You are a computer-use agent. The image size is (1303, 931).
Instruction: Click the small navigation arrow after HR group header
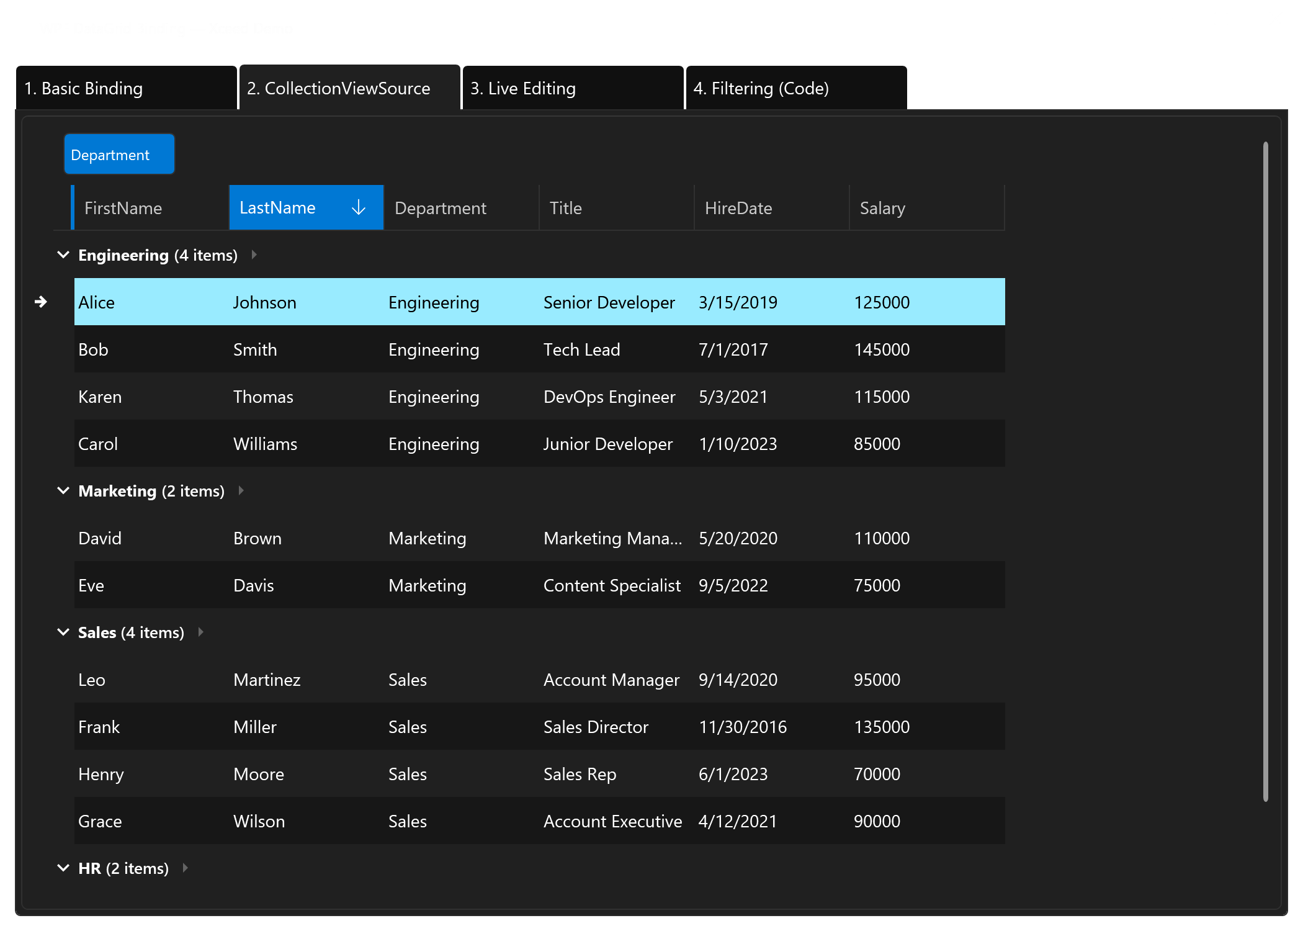184,868
